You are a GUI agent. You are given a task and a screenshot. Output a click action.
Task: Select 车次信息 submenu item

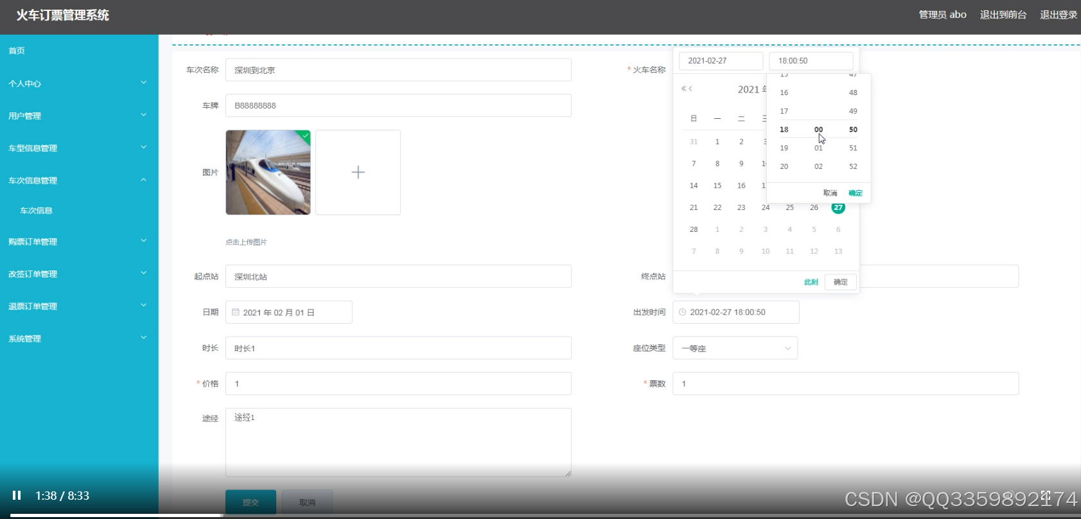[36, 211]
